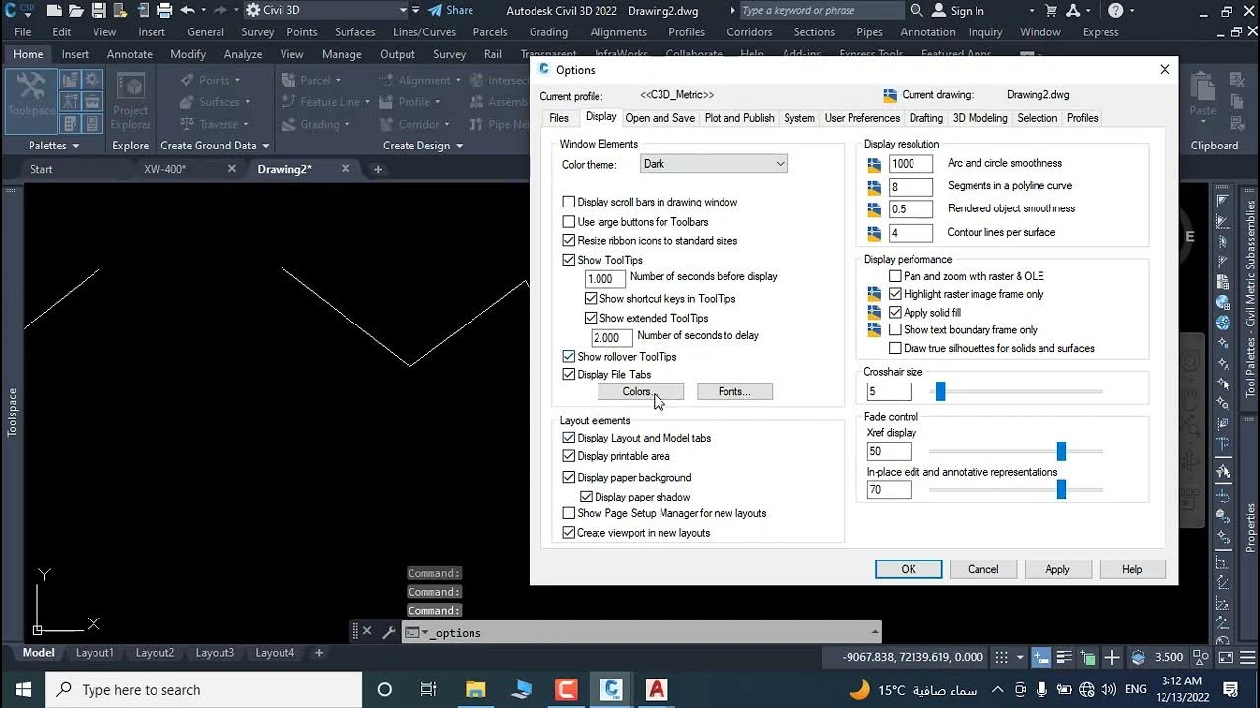The height and width of the screenshot is (708, 1260).
Task: Click the command line customize wrench icon
Action: (388, 632)
